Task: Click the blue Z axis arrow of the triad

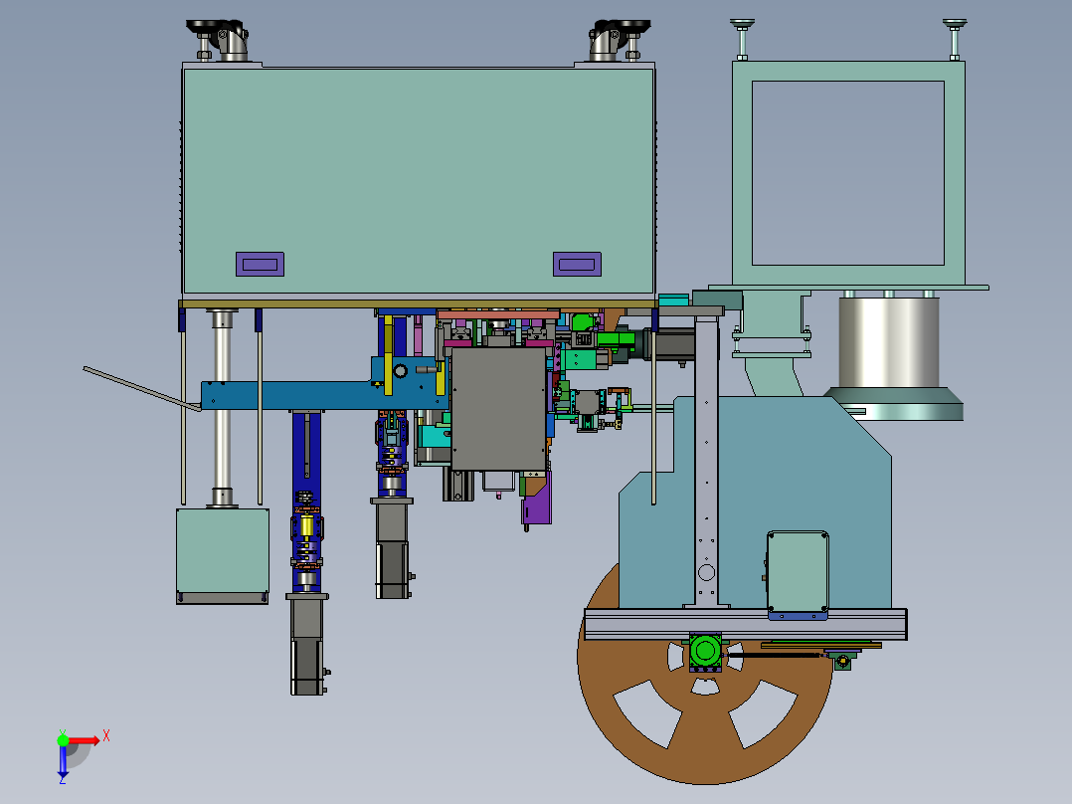Action: 63,761
